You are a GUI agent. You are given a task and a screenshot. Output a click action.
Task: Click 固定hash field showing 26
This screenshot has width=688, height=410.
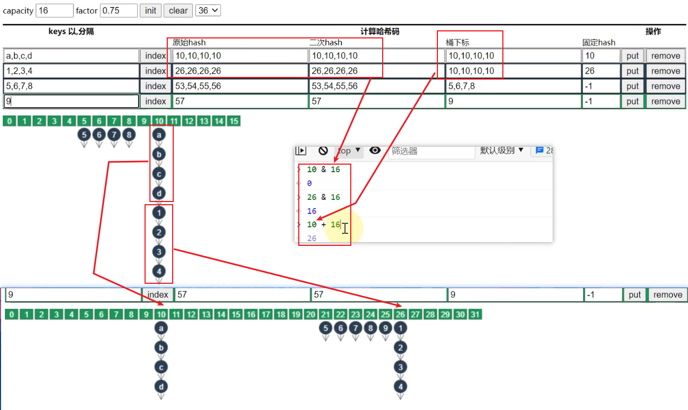[601, 71]
